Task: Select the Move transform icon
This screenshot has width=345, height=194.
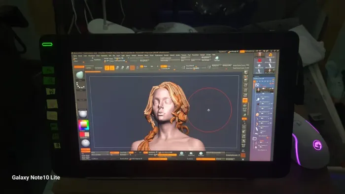Action: coord(117,67)
